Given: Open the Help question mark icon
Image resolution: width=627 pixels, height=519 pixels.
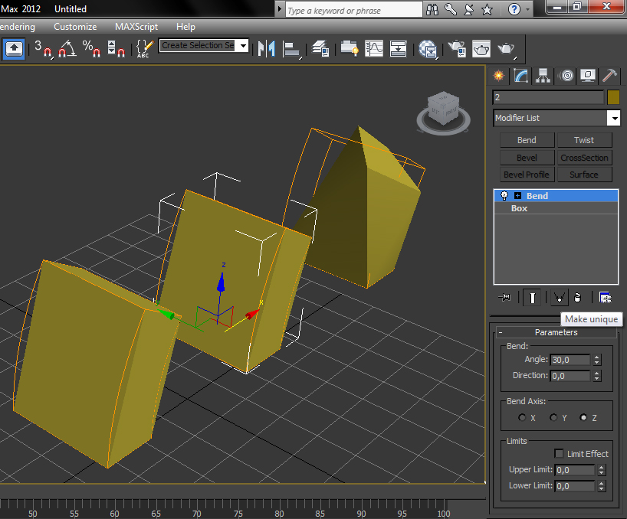Looking at the screenshot, I should pos(514,9).
